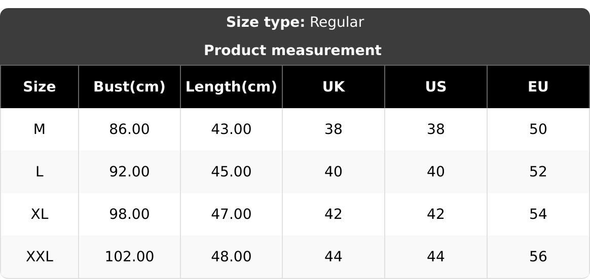Select the Length(cm) column header
Viewport: 590px width, 279px height.
click(231, 87)
